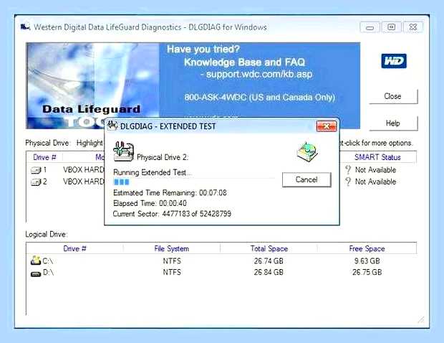Close the main diagnostics window via Close button

click(393, 96)
